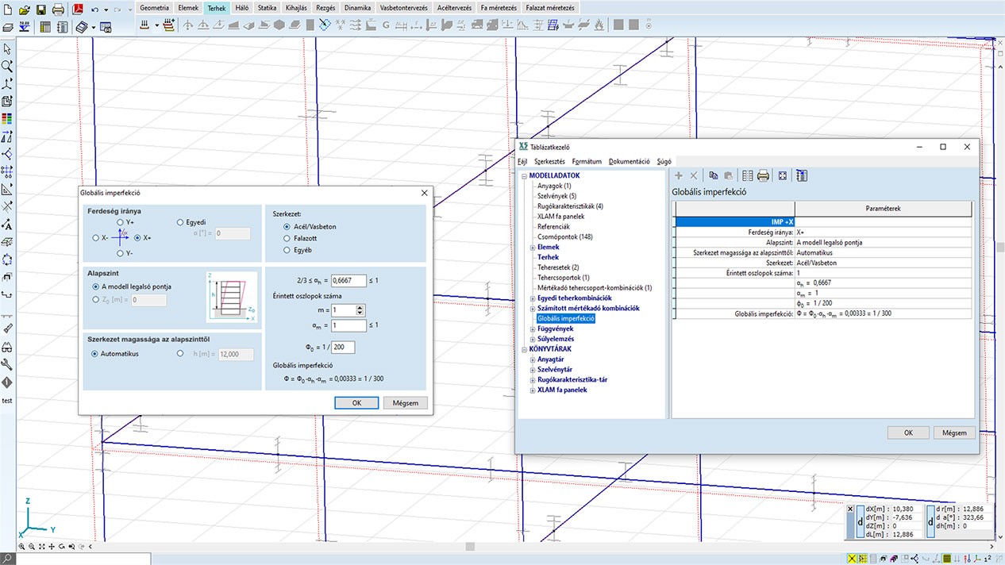The height and width of the screenshot is (565, 1005).
Task: Select Csomópontok (148) in the tree
Action: tap(565, 236)
